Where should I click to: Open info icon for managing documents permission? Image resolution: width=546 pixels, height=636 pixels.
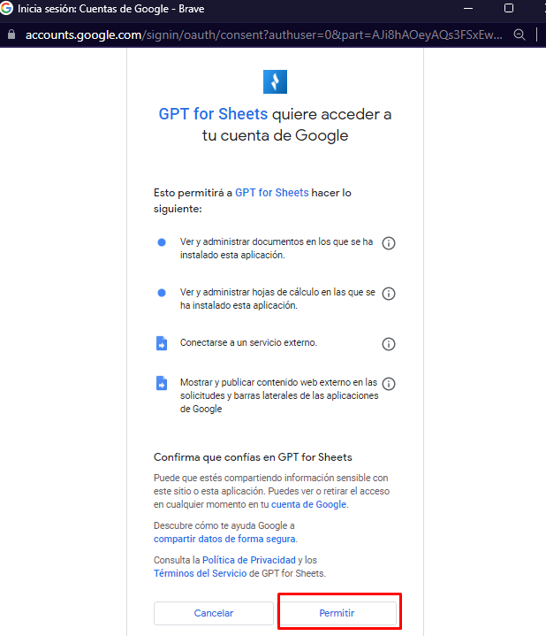click(x=389, y=243)
